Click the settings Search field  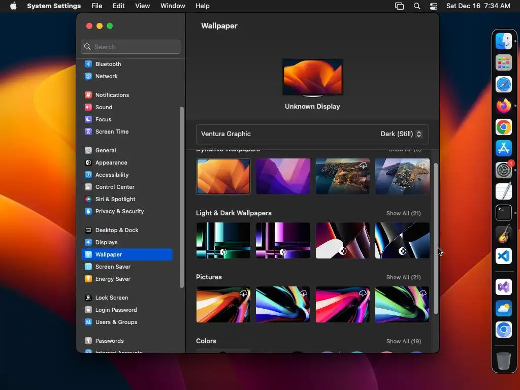point(131,47)
